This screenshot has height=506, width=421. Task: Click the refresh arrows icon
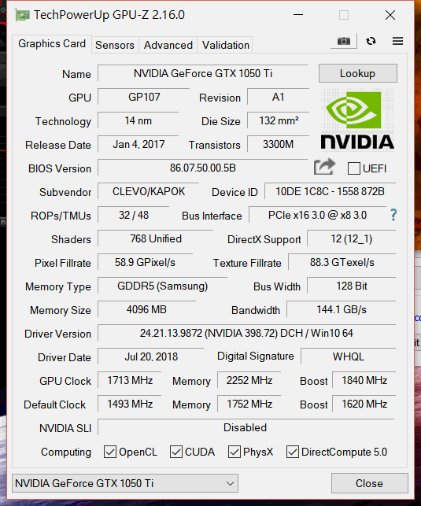(x=371, y=41)
